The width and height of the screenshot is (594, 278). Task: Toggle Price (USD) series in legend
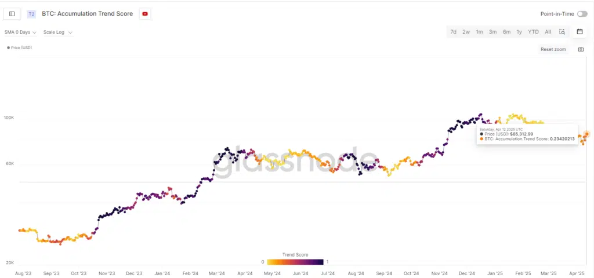click(20, 47)
